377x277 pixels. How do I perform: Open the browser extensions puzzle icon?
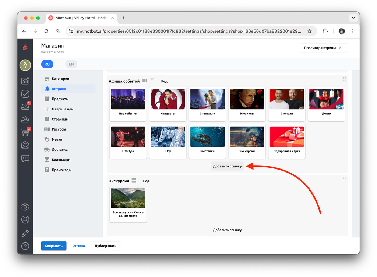(x=325, y=31)
